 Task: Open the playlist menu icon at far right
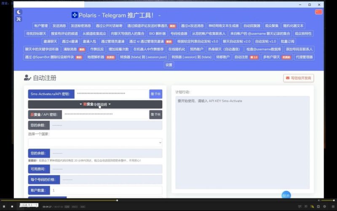333,206
